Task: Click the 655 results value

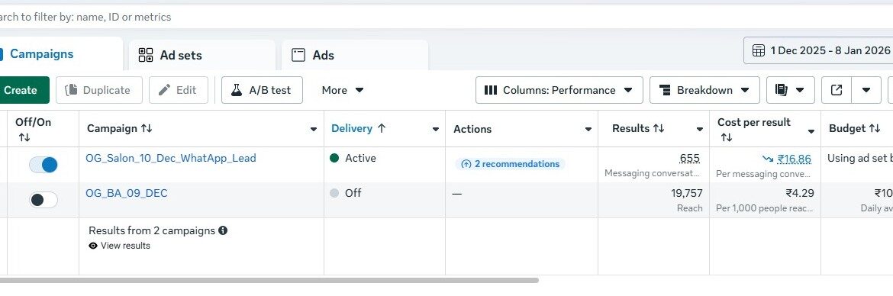Action: (x=690, y=158)
